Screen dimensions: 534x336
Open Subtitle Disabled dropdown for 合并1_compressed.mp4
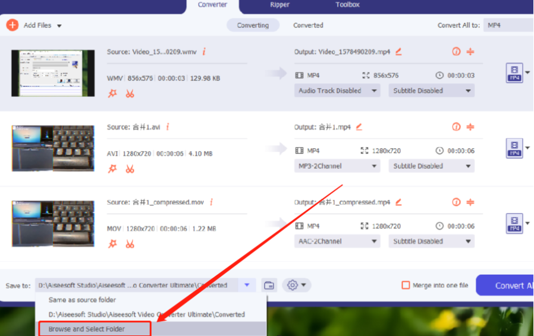click(432, 241)
